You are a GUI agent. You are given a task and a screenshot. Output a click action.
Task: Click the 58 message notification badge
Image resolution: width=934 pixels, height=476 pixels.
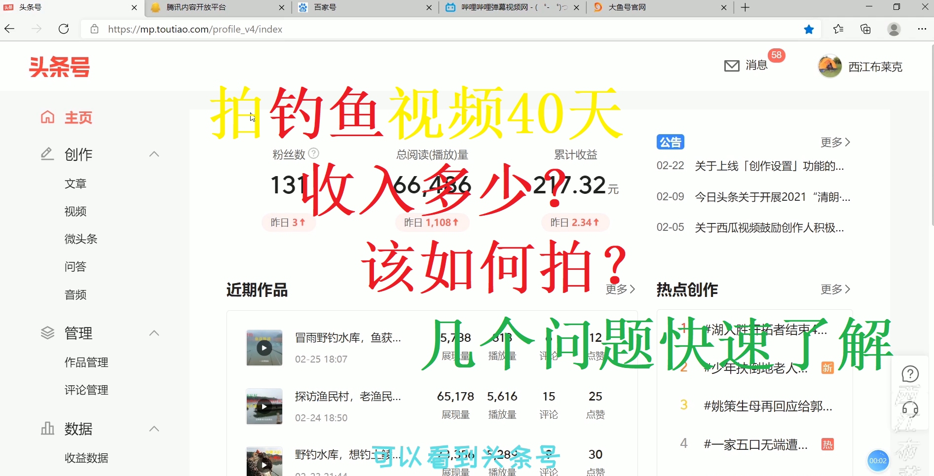point(776,55)
